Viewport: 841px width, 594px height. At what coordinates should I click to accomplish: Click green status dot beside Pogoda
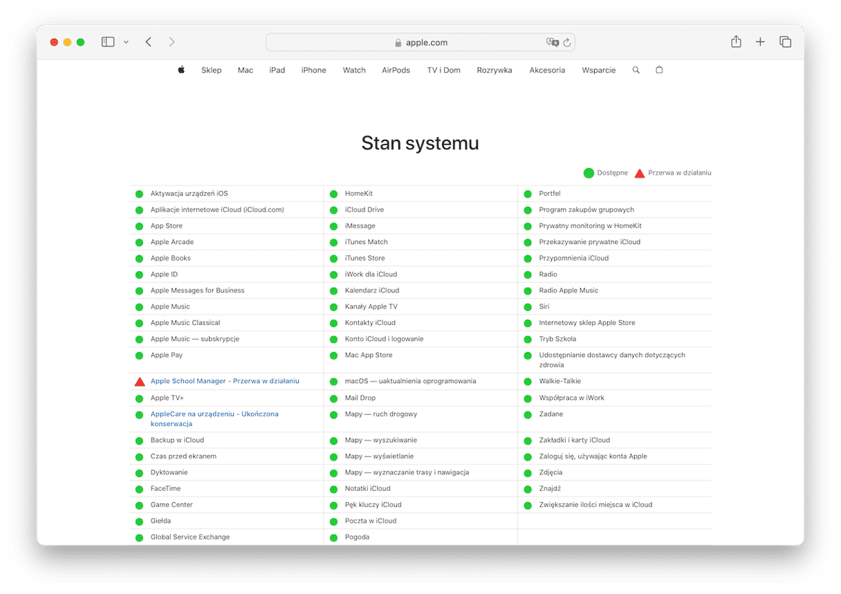pyautogui.click(x=333, y=537)
